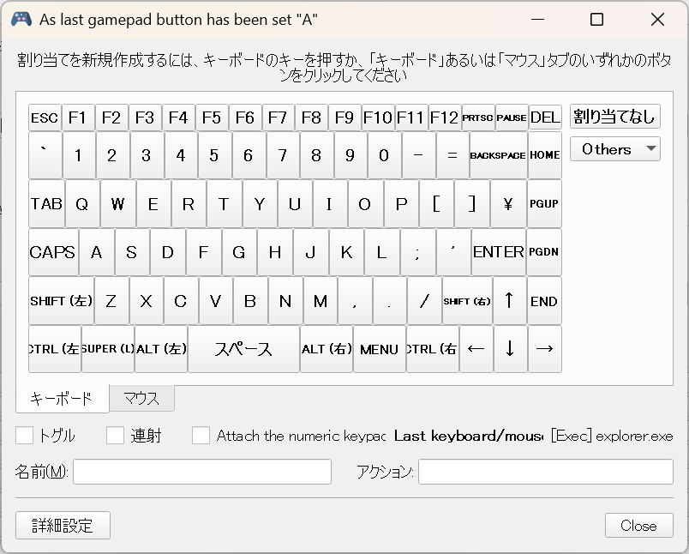Select the キーボード tab
689x554 pixels.
click(x=62, y=399)
